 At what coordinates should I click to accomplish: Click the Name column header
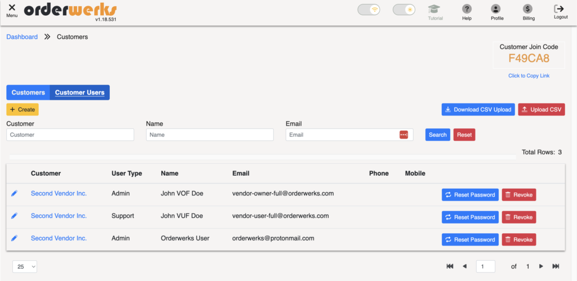pyautogui.click(x=169, y=173)
